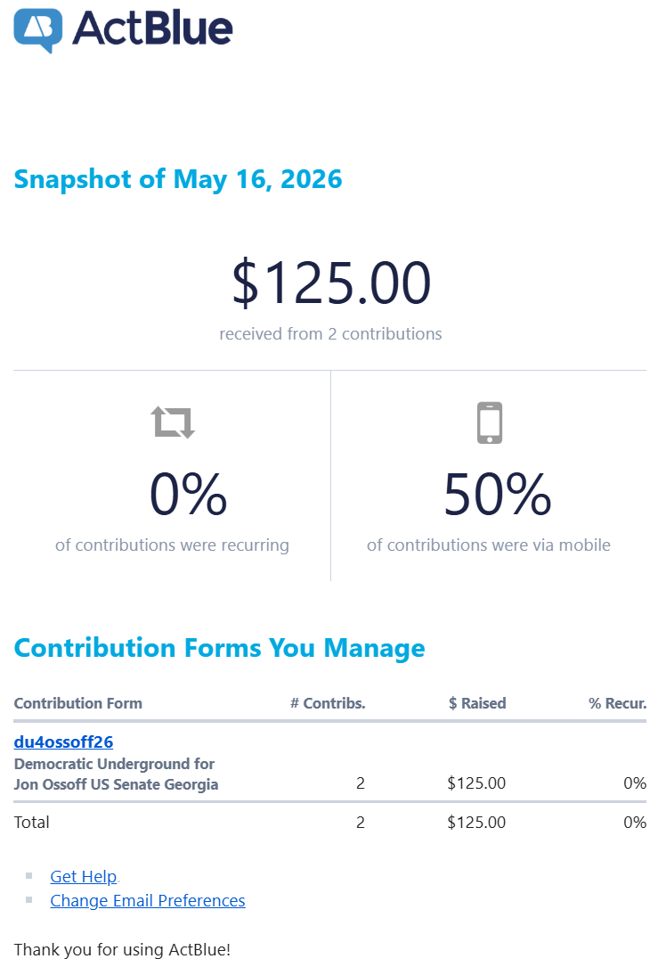Click the Total row label

tap(31, 822)
